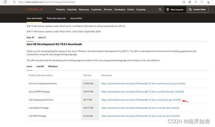
Task: Click the address bar URL field
Action: [x=47, y=2]
